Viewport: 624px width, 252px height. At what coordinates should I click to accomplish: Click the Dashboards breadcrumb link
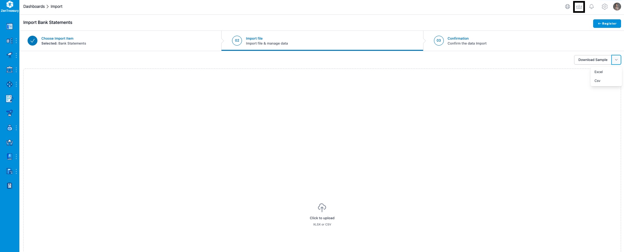(34, 7)
